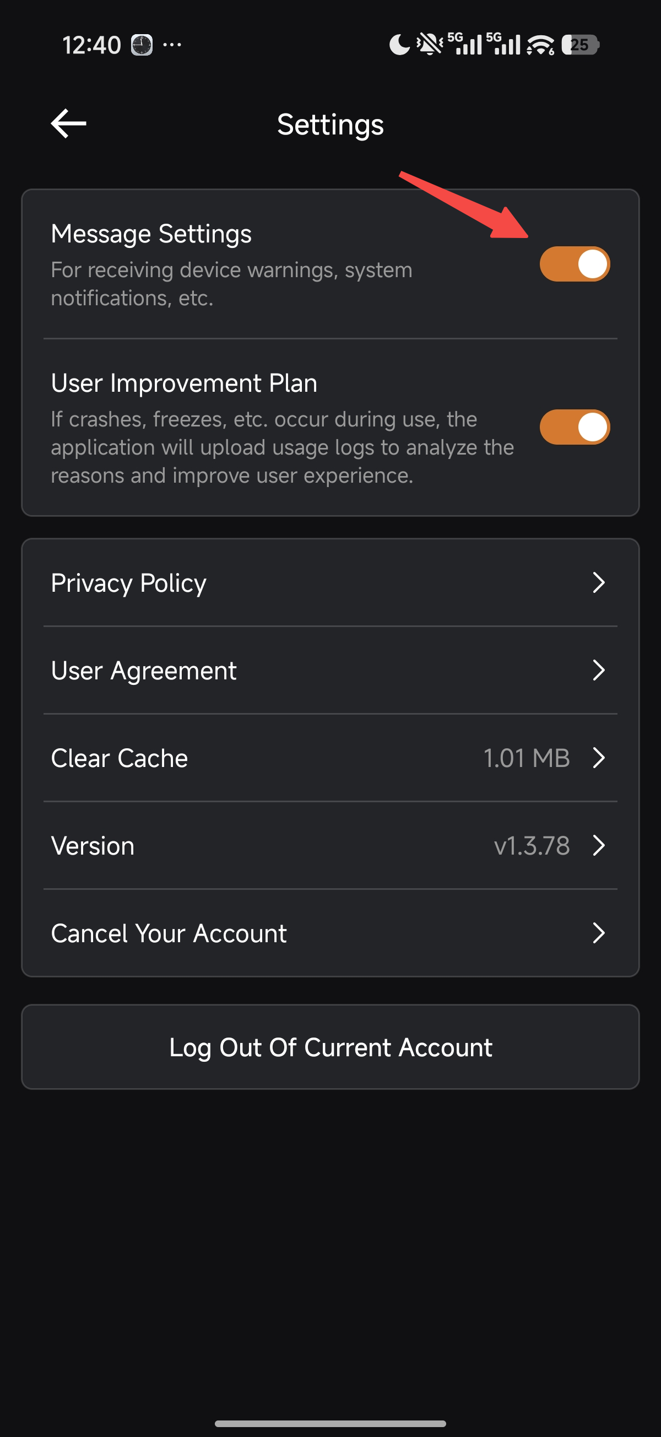Tap the three-dot notification overflow icon

pos(172,45)
